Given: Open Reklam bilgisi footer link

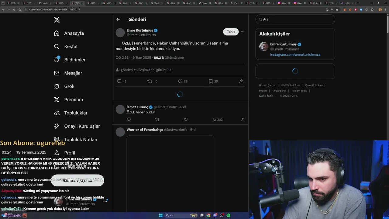Looking at the screenshot, I should (299, 91).
